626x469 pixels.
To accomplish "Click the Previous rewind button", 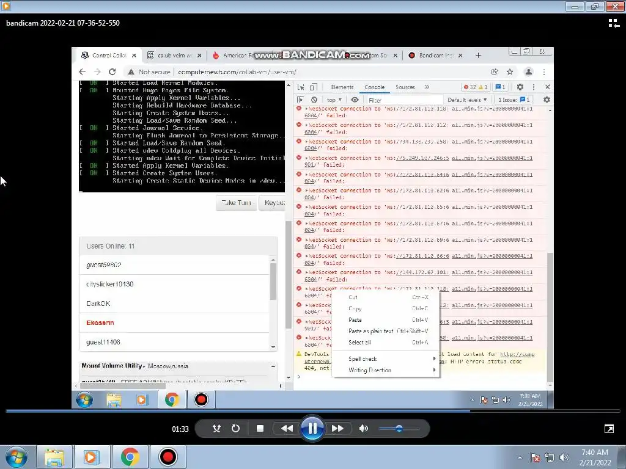I will (287, 428).
